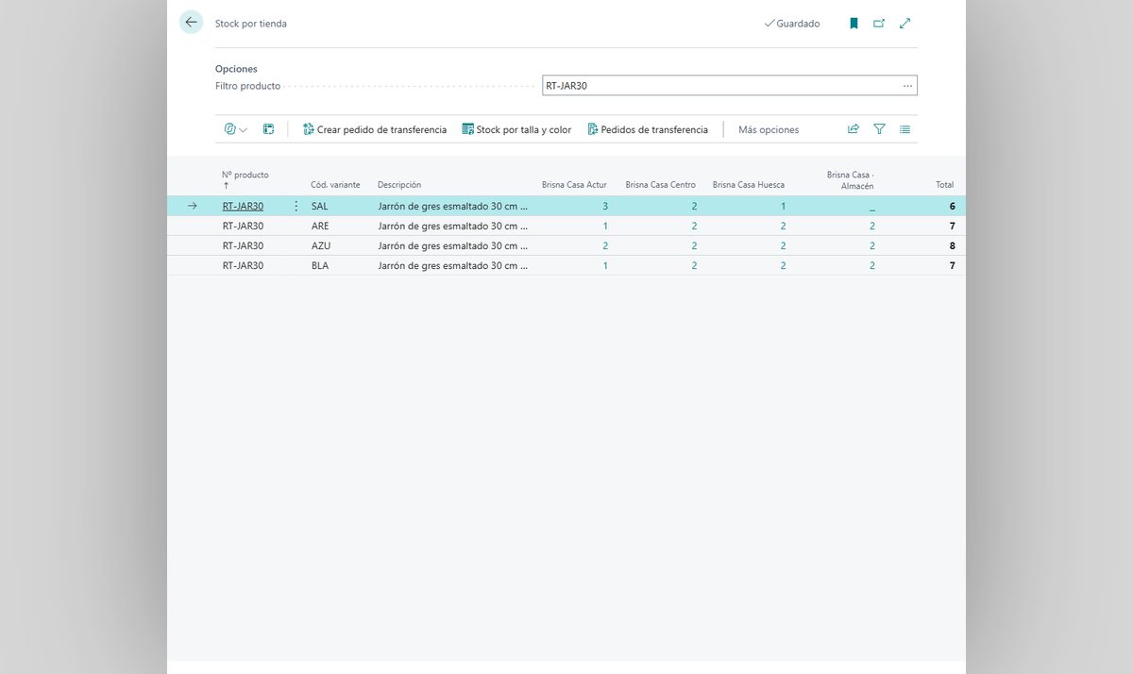This screenshot has height=674, width=1133.
Task: Click the square panel icon left of Crear pedido
Action: (268, 129)
